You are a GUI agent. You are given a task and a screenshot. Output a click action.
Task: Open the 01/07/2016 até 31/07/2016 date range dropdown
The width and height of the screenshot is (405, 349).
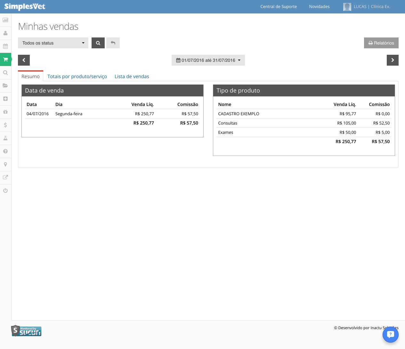click(x=208, y=60)
